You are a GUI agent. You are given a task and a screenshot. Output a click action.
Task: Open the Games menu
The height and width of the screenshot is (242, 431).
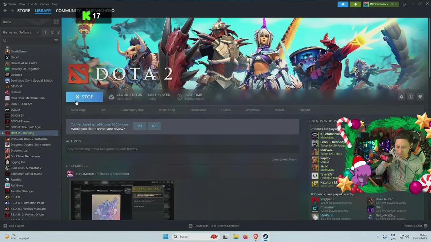click(44, 4)
